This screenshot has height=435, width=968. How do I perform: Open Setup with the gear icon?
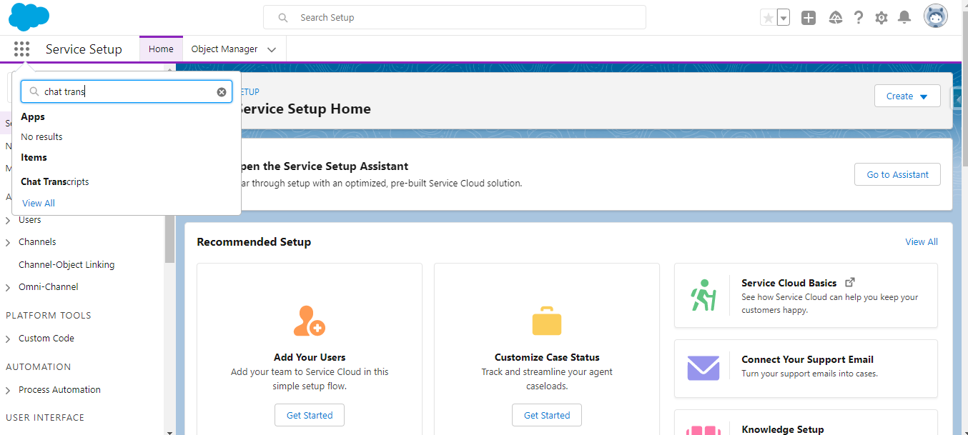click(881, 16)
